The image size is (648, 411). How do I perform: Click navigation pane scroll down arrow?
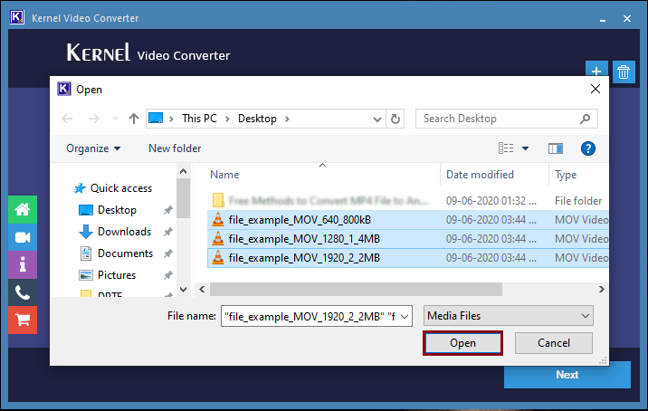pyautogui.click(x=183, y=289)
